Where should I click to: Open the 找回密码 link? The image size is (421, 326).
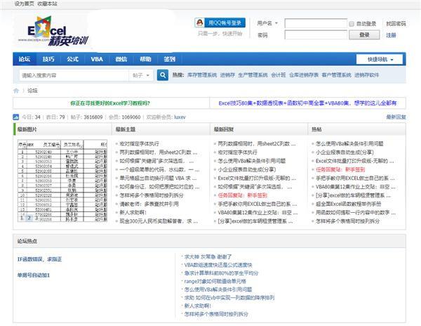[396, 24]
